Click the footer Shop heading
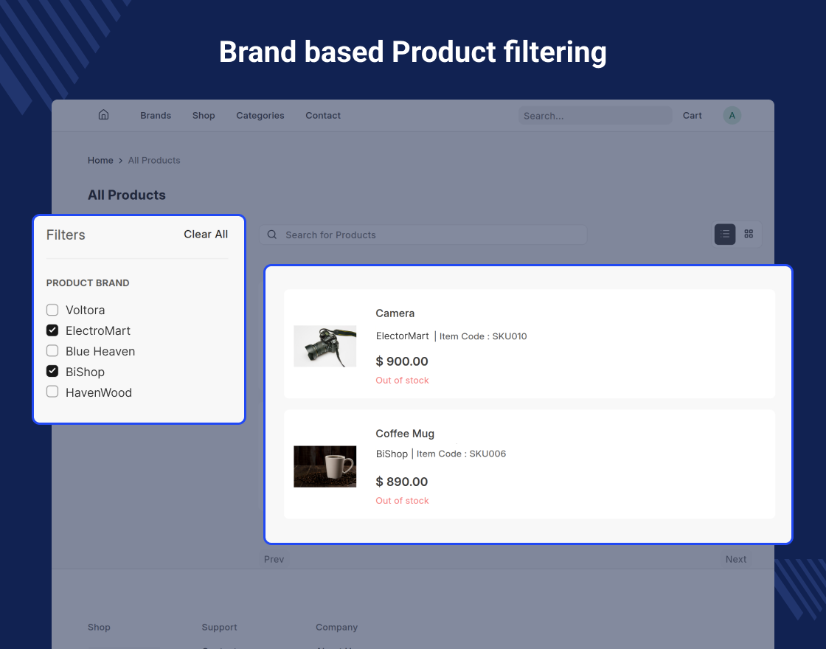The width and height of the screenshot is (826, 649). tap(99, 627)
